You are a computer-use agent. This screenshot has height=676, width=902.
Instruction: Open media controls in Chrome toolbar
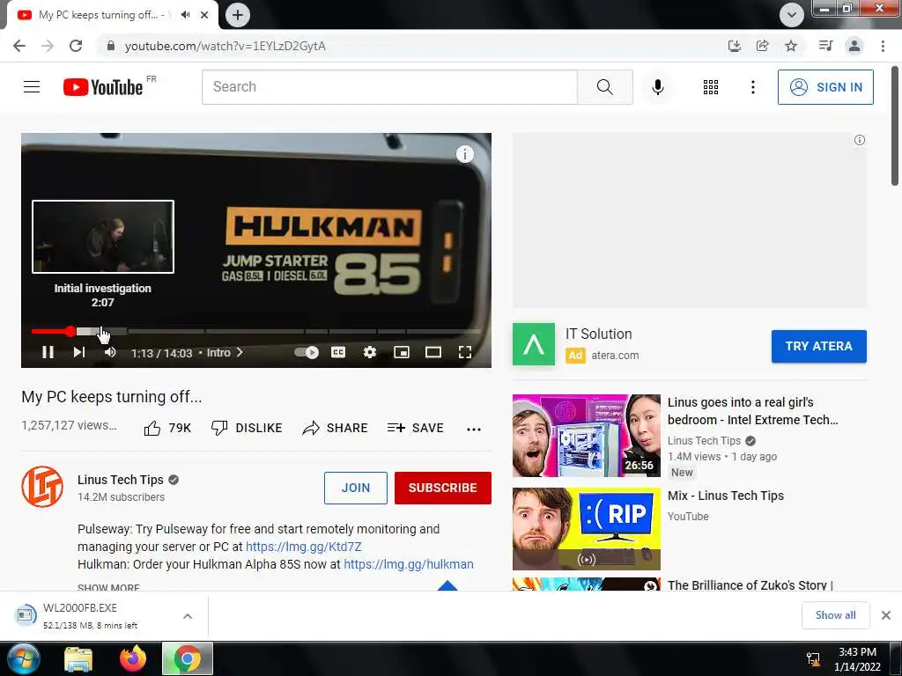point(826,46)
